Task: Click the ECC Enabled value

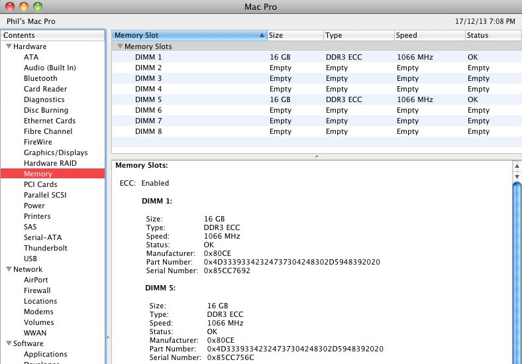Action: (x=155, y=183)
